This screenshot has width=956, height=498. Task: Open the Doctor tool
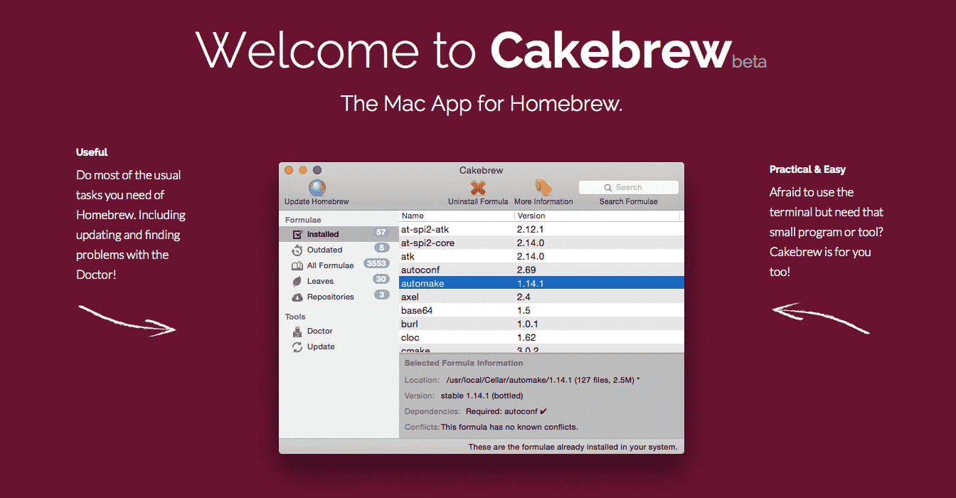[339, 331]
